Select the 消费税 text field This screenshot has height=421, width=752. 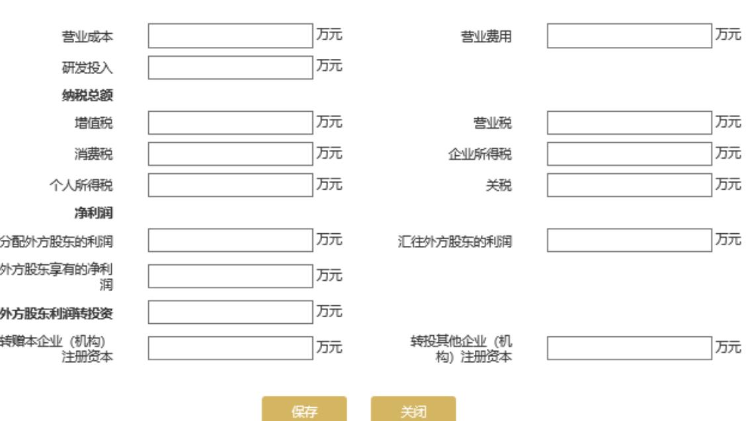(230, 154)
